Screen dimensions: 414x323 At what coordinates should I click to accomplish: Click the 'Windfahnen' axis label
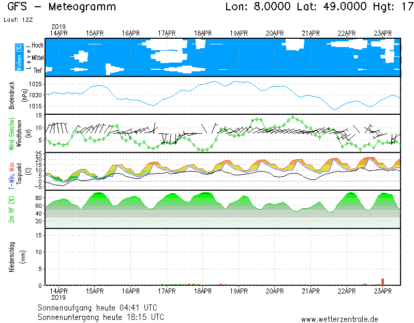(19, 133)
